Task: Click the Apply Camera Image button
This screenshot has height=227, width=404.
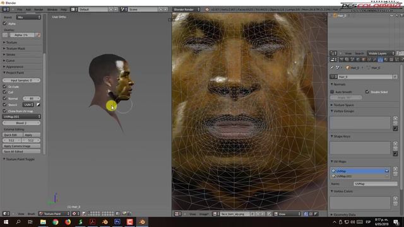Action: [21, 146]
